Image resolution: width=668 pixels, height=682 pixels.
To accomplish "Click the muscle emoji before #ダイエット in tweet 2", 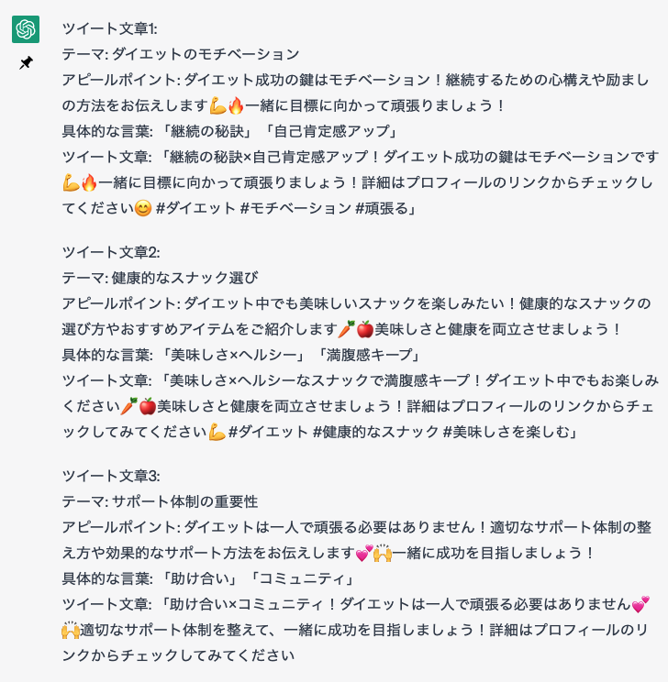I will pyautogui.click(x=217, y=431).
